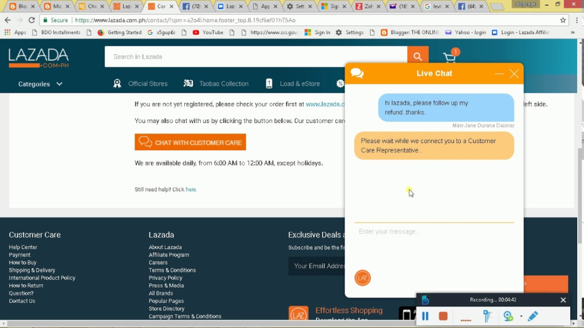Open About Lazada footer link
The height and width of the screenshot is (328, 584).
[x=165, y=247]
